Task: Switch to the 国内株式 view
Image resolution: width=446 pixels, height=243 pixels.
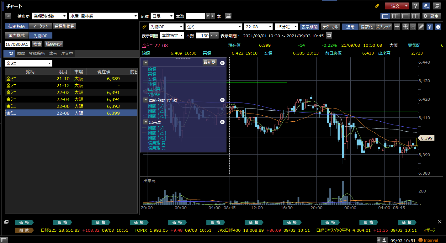Action: pos(17,36)
